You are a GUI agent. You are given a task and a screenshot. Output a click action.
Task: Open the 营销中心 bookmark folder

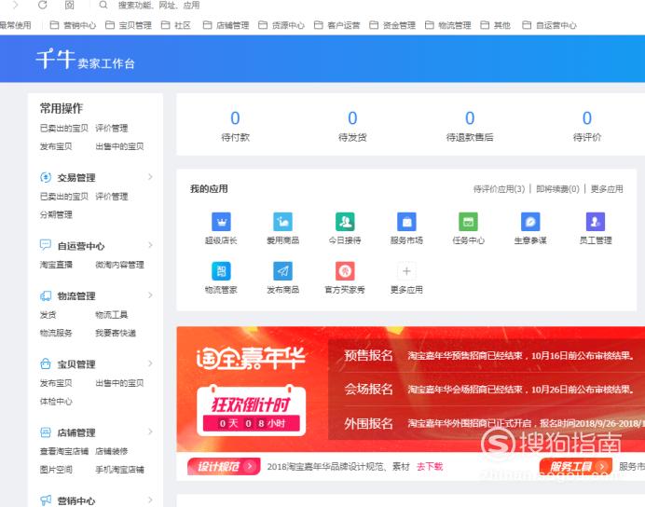pyautogui.click(x=73, y=25)
